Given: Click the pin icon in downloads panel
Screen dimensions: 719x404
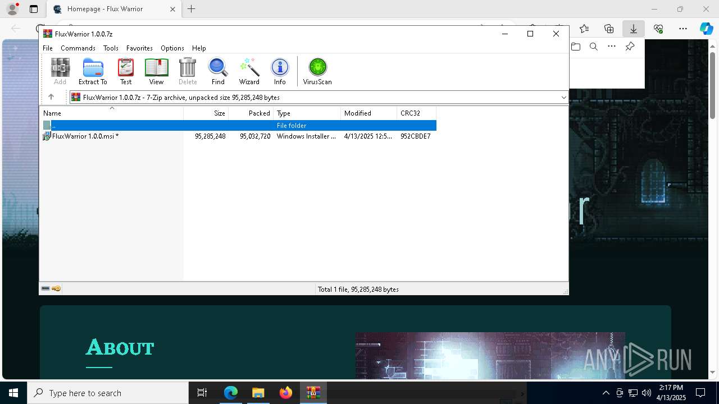Looking at the screenshot, I should pyautogui.click(x=630, y=47).
